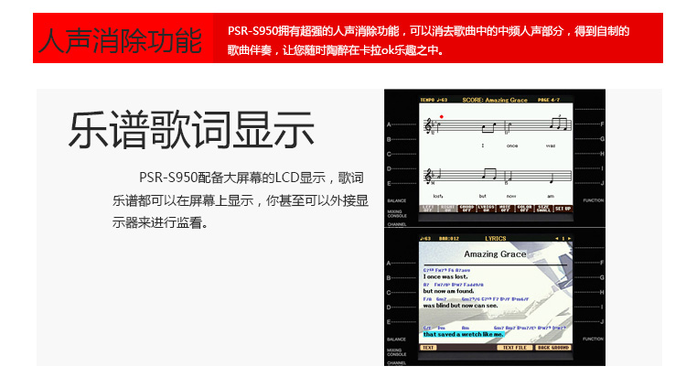
Task: Click MIXING CONSOLE label beside the Lyrics screen
Action: tap(397, 352)
